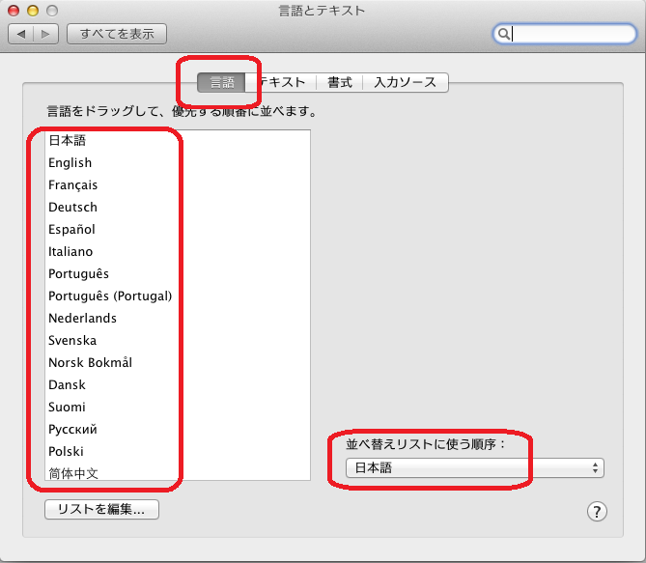The height and width of the screenshot is (563, 646).
Task: Open the 並べ替えリストに使う順序 dropdown
Action: click(x=475, y=468)
